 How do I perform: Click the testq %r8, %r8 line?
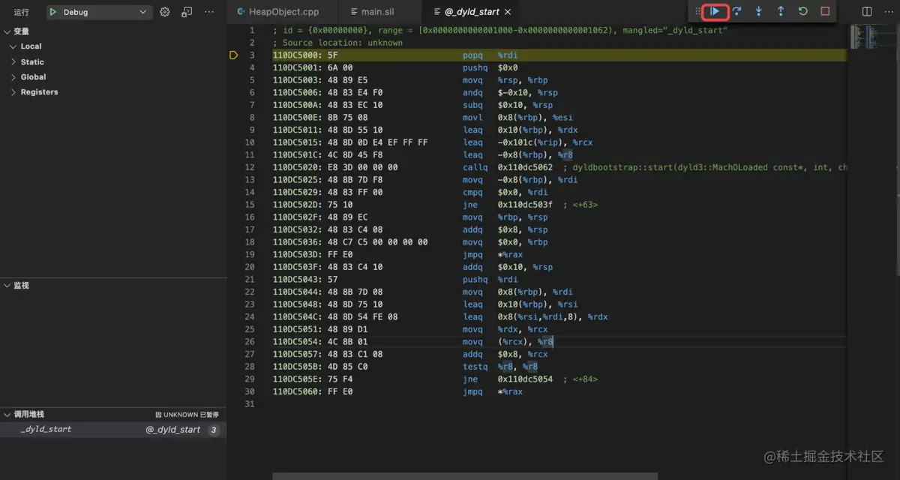pyautogui.click(x=500, y=367)
